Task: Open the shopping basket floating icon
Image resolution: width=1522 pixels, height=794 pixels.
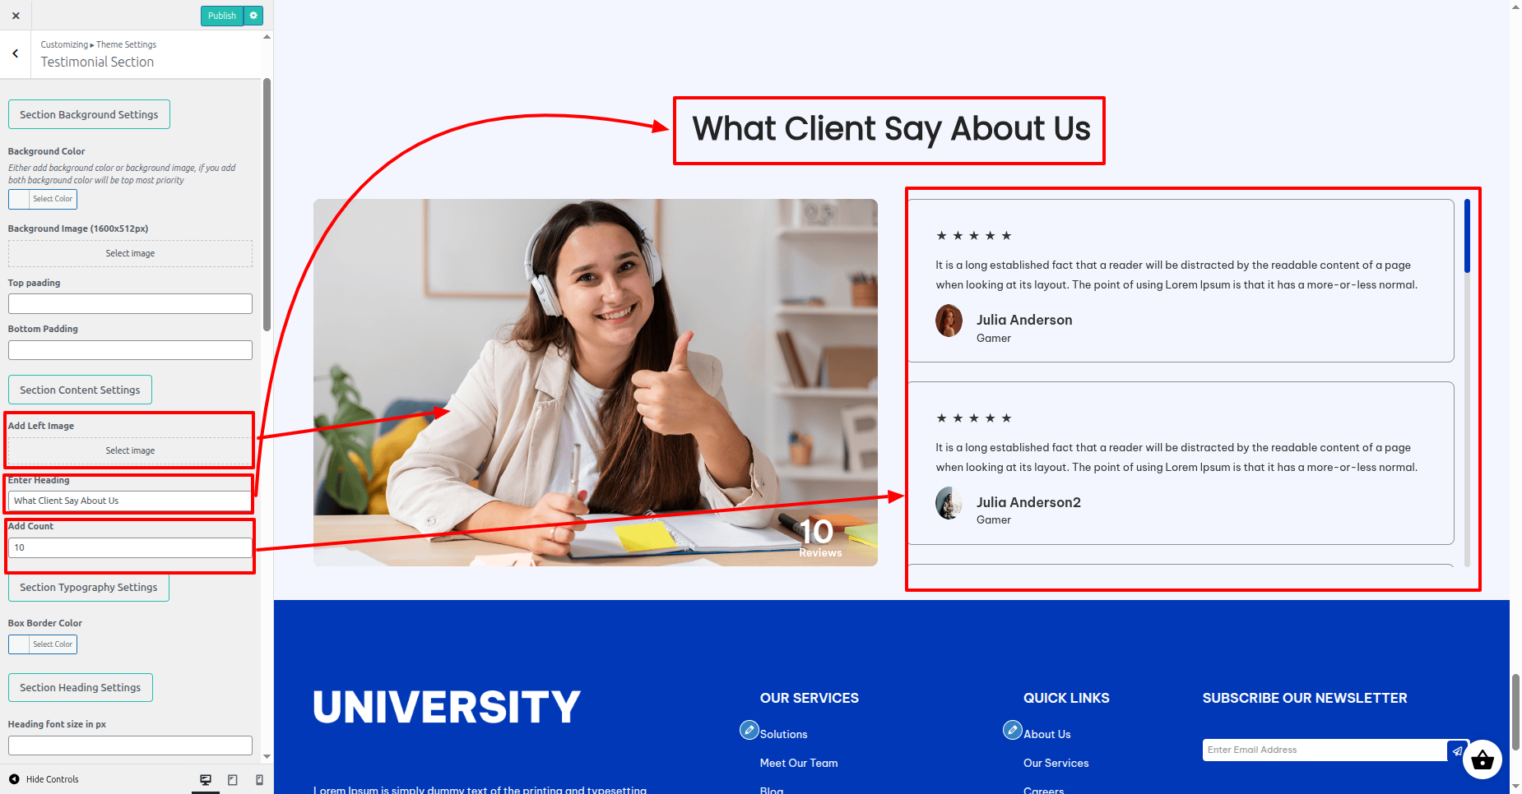Action: point(1482,760)
